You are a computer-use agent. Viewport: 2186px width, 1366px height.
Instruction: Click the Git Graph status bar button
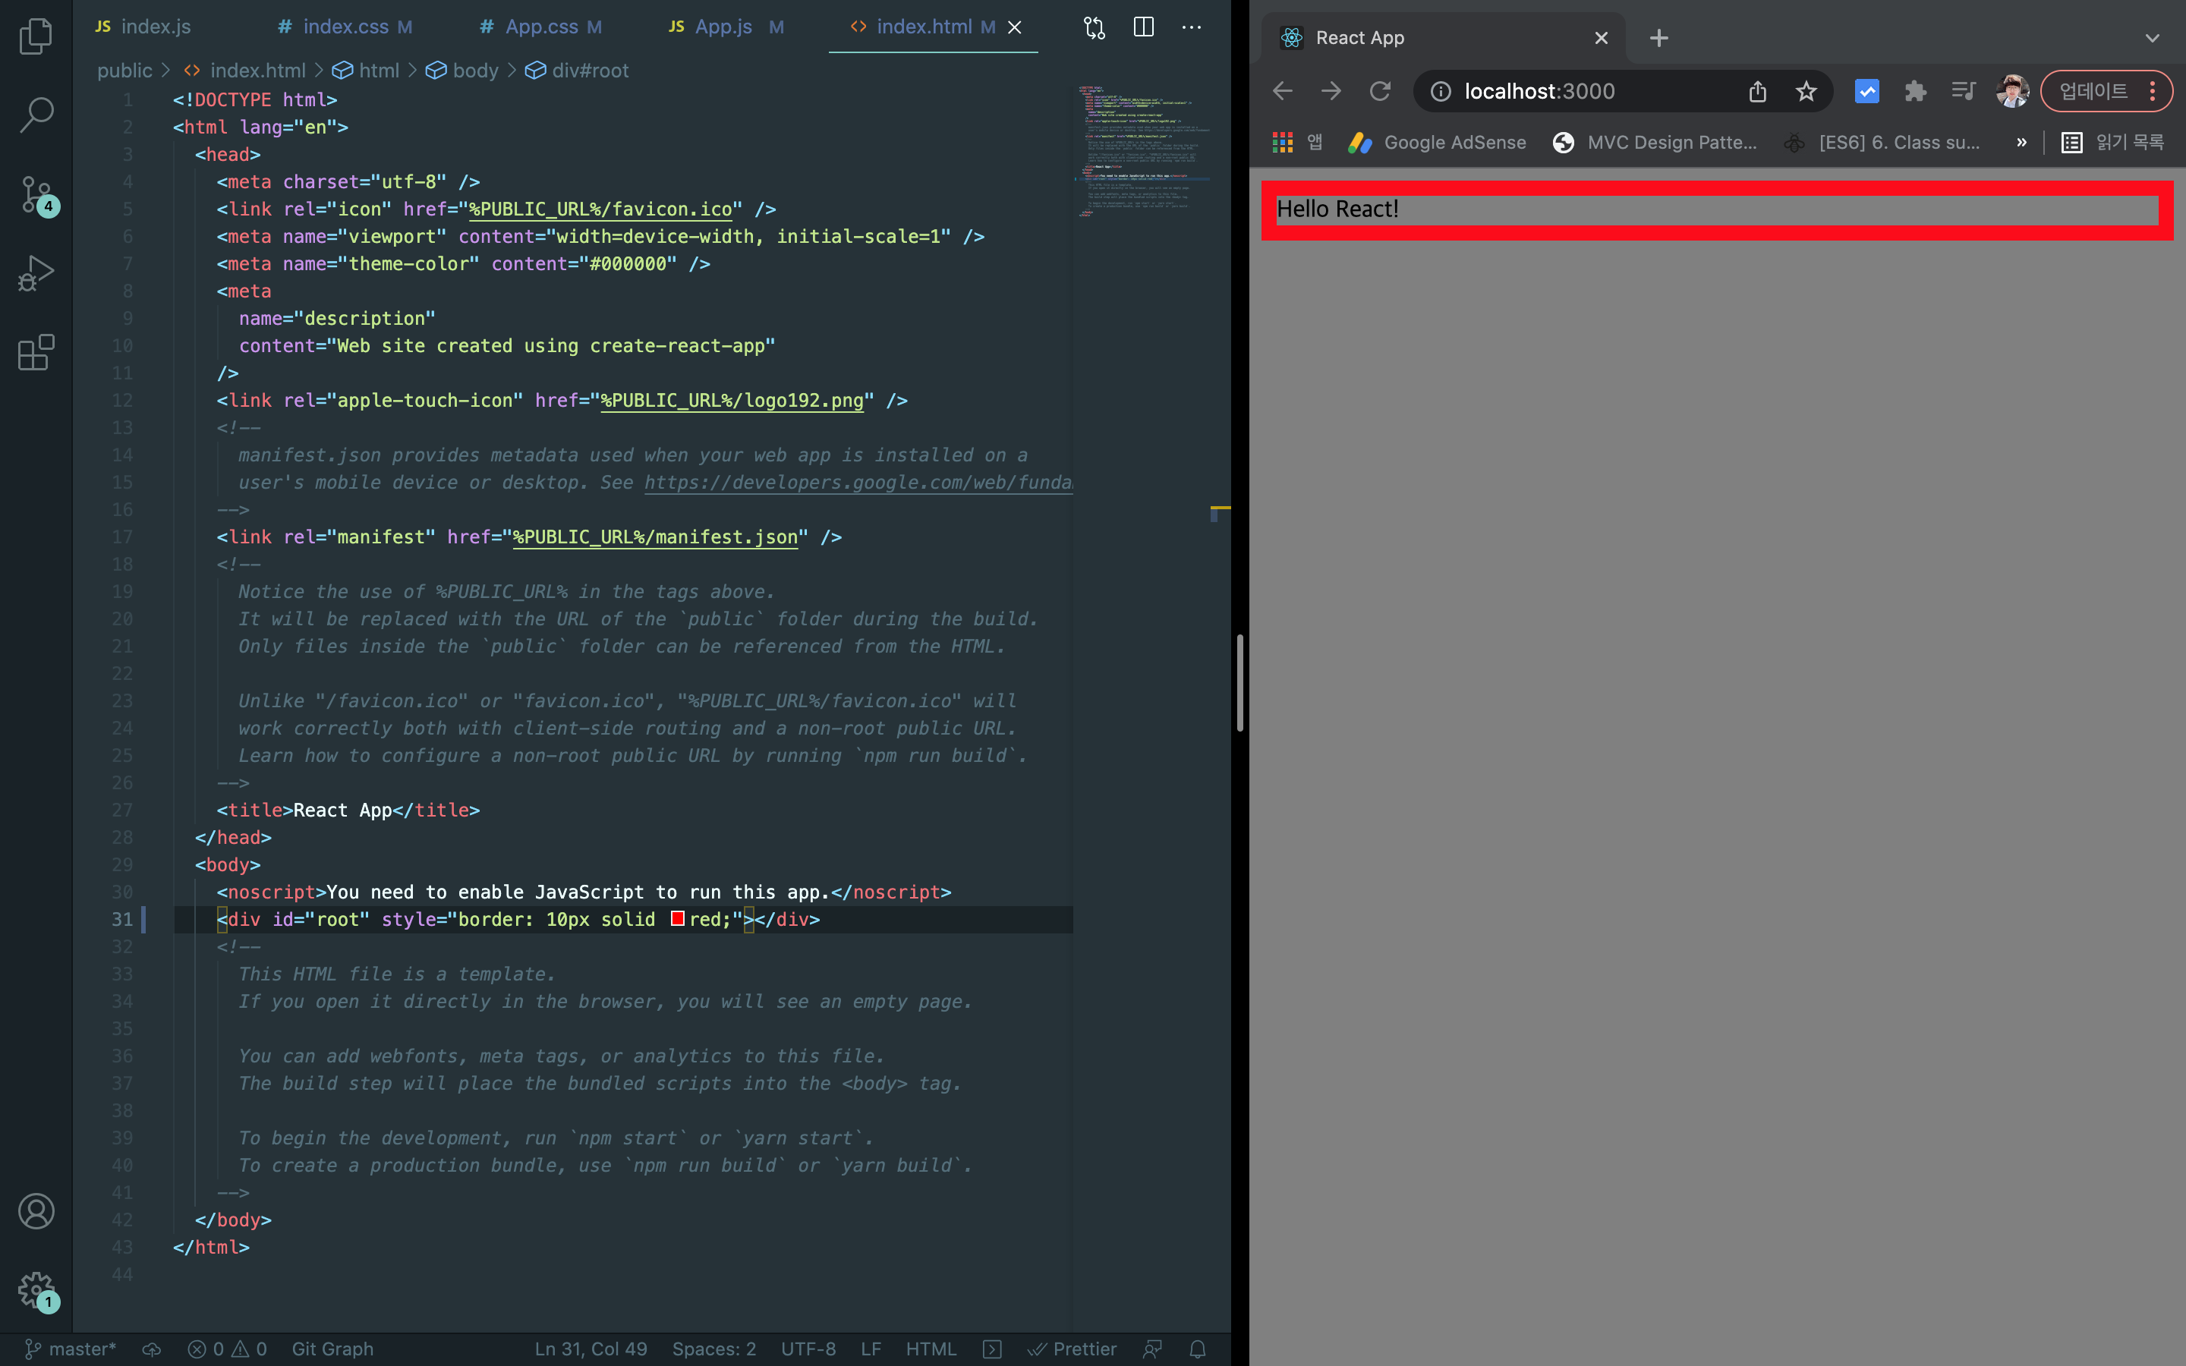click(x=332, y=1349)
